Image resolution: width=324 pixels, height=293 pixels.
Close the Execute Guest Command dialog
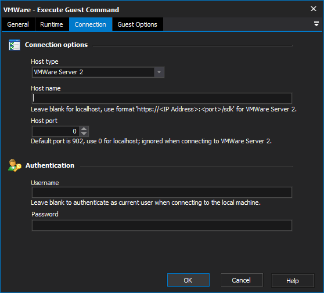coord(314,9)
